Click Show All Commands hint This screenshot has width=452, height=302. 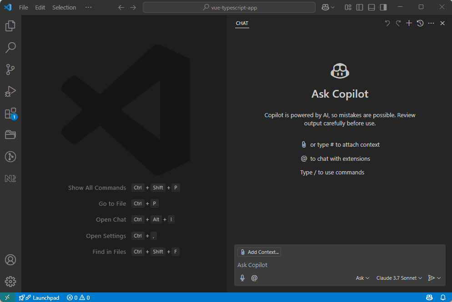coord(97,188)
